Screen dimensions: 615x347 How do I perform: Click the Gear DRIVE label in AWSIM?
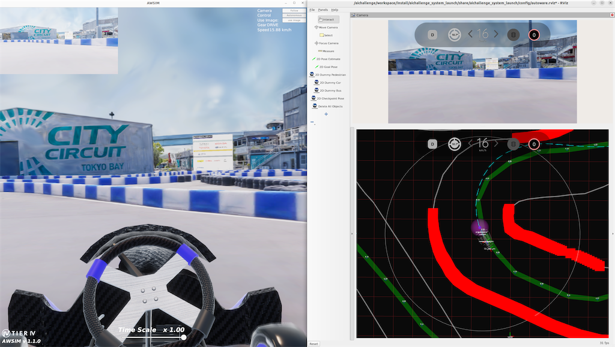268,25
